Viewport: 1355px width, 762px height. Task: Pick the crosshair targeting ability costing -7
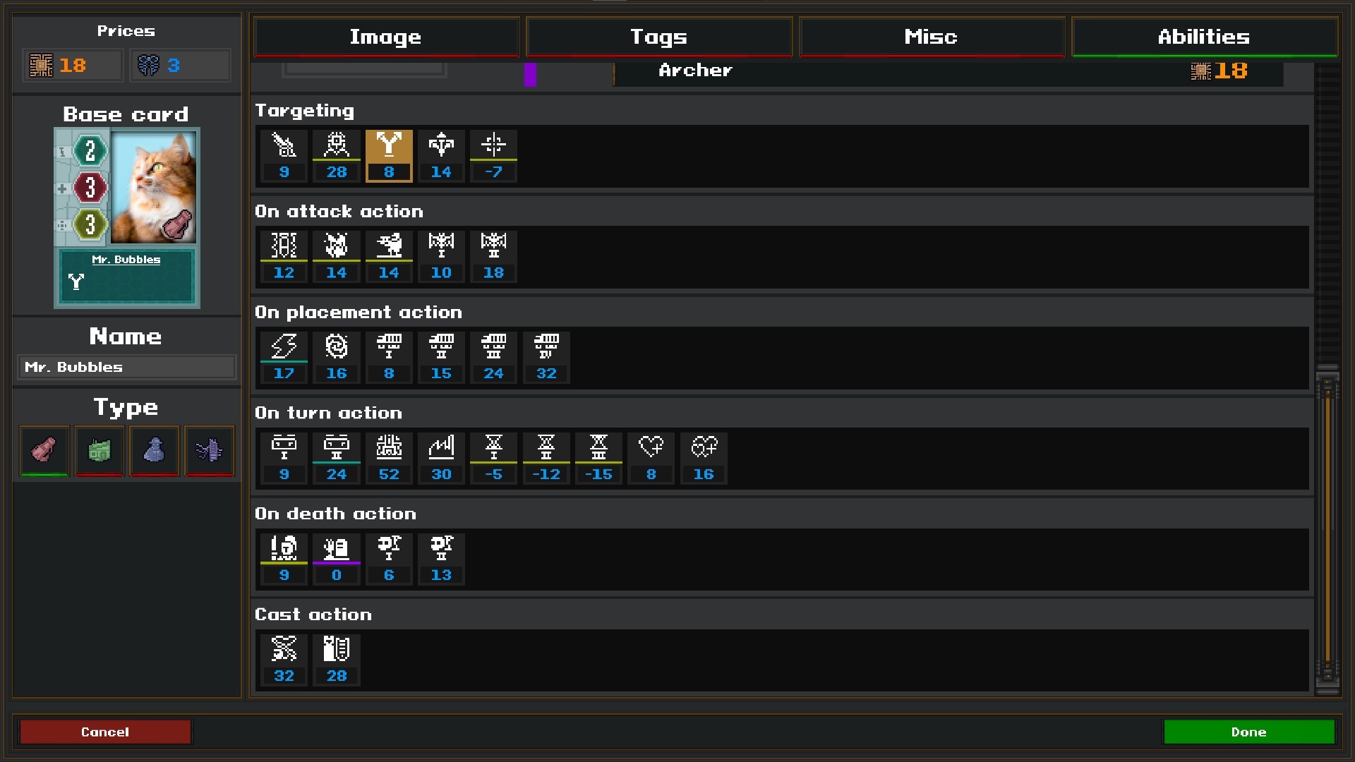click(493, 156)
